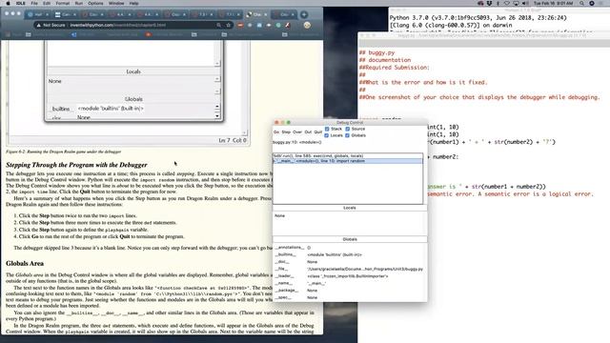Click the '## buggy.py' comment line in editor

coord(376,52)
